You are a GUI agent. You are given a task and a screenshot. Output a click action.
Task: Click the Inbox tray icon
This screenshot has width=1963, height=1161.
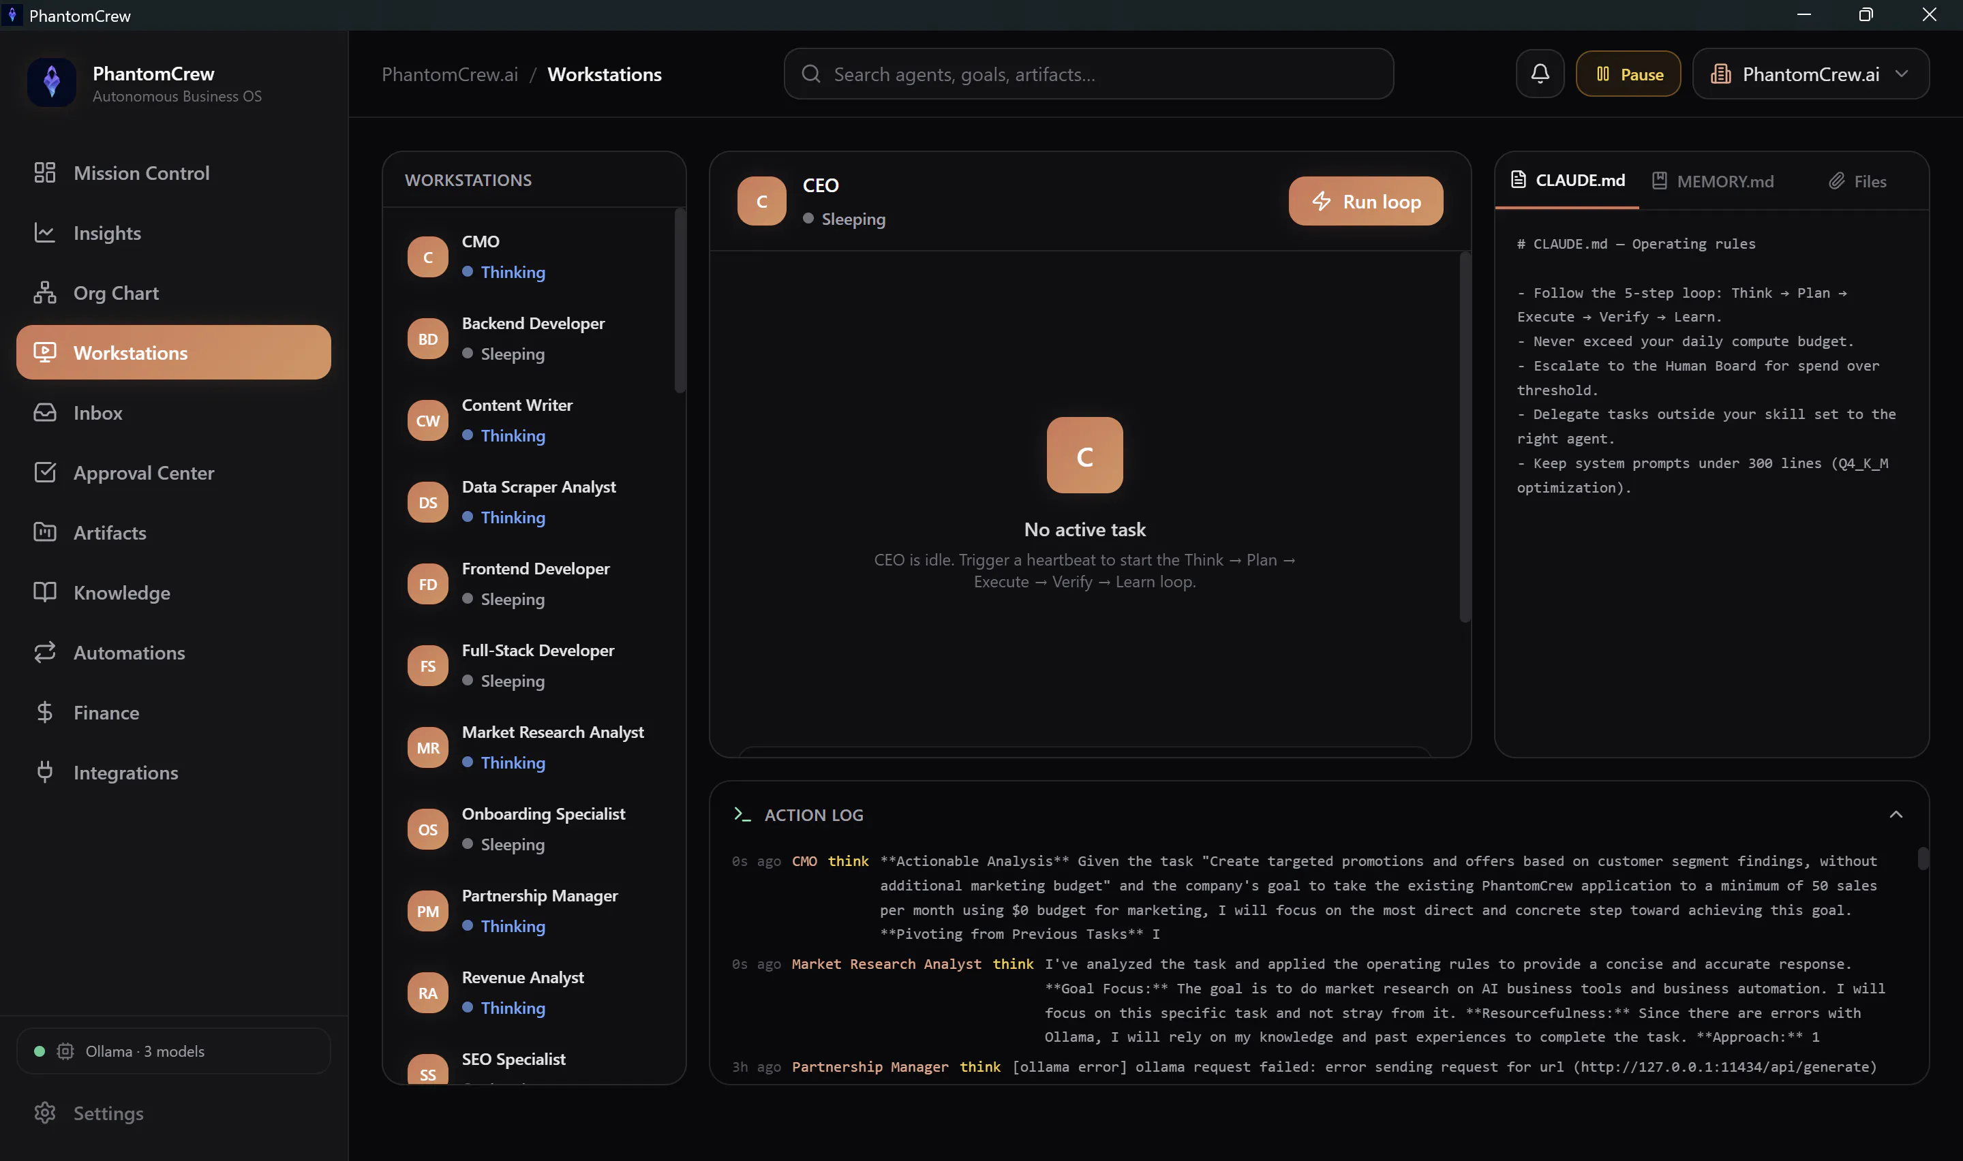(x=44, y=412)
